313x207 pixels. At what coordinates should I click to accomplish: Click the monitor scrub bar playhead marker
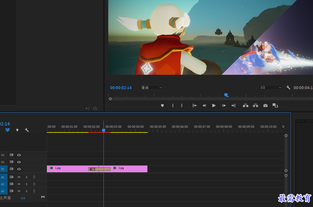pyautogui.click(x=226, y=95)
